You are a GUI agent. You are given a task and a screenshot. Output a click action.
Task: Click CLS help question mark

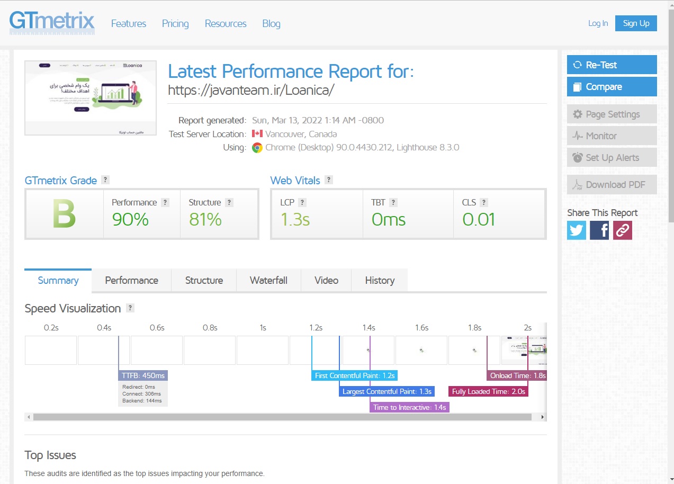coord(484,202)
